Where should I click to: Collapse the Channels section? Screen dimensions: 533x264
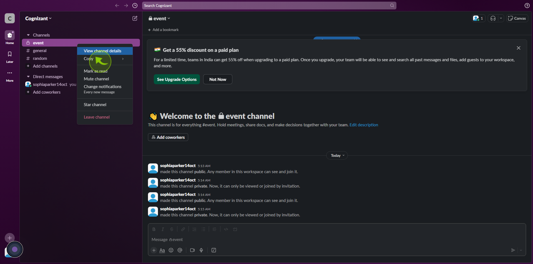click(x=28, y=35)
